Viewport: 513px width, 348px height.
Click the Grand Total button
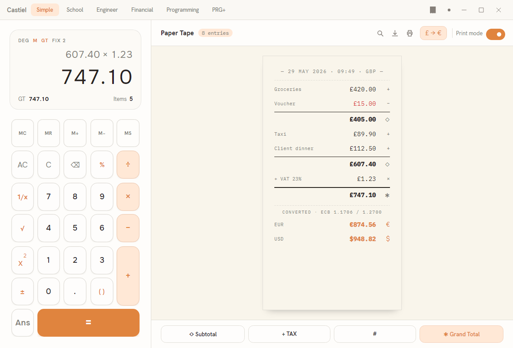[x=461, y=334]
